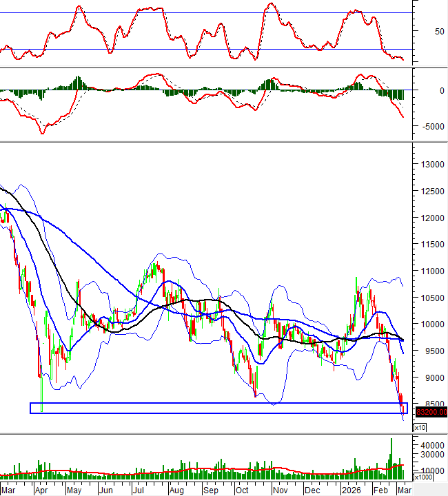Click the Aug label on the time axis
This screenshot has width=448, height=496.
pos(176,489)
